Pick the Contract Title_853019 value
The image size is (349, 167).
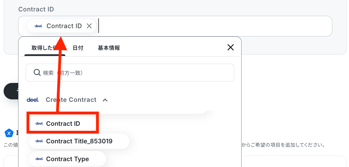point(79,141)
